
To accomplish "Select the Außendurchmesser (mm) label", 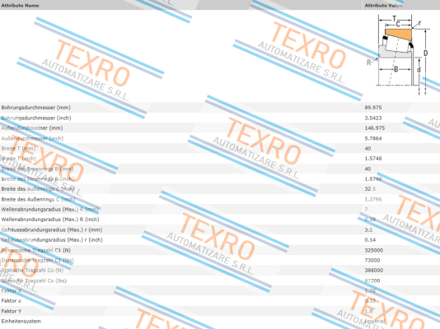I will 32,128.
